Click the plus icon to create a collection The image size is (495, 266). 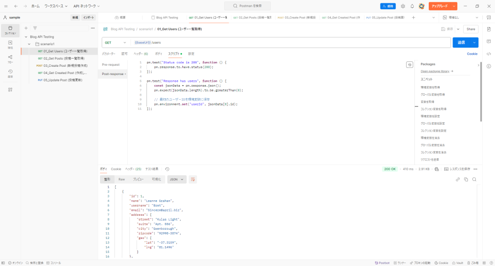pyautogui.click(x=26, y=28)
